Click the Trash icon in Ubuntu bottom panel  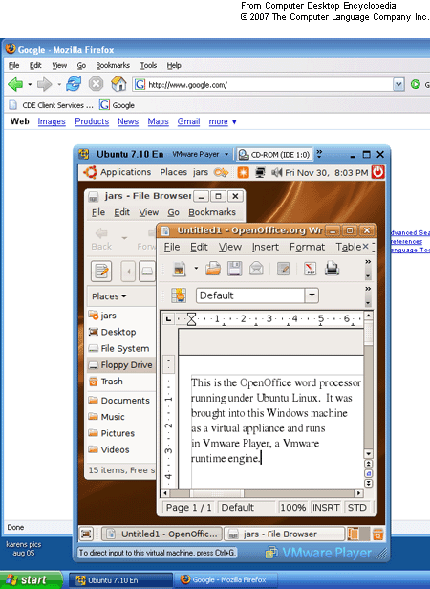pyautogui.click(x=378, y=534)
